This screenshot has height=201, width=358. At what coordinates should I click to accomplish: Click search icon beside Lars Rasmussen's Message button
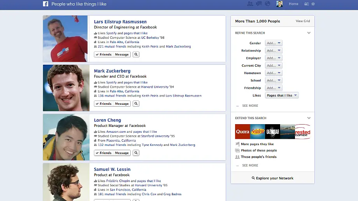pos(136,55)
